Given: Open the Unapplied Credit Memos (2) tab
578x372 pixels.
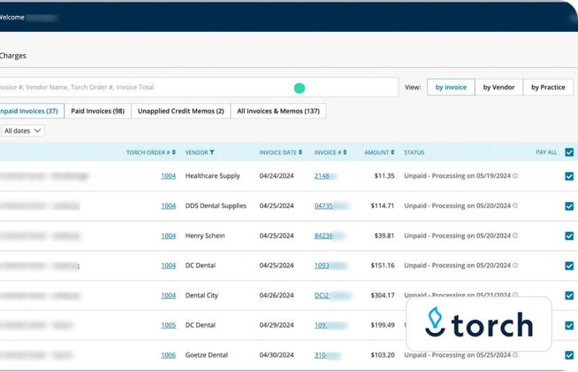Looking at the screenshot, I should pos(181,111).
